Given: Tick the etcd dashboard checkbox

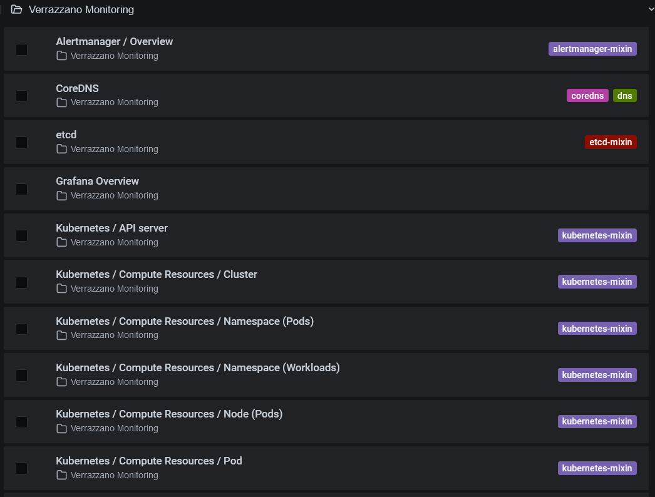Looking at the screenshot, I should [21, 142].
